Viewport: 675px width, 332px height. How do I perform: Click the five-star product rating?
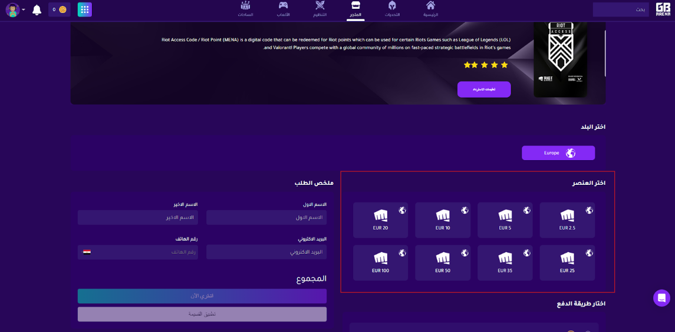(486, 65)
